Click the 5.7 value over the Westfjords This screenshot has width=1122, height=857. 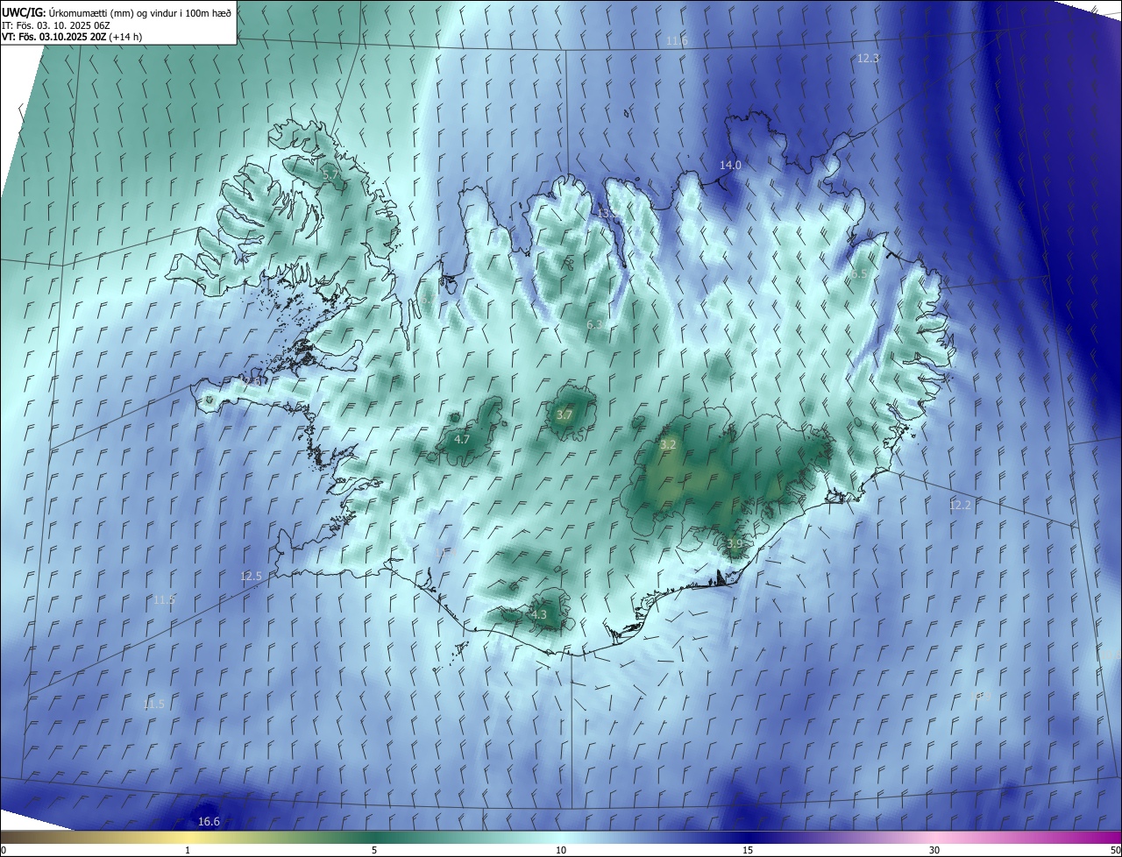pyautogui.click(x=330, y=175)
